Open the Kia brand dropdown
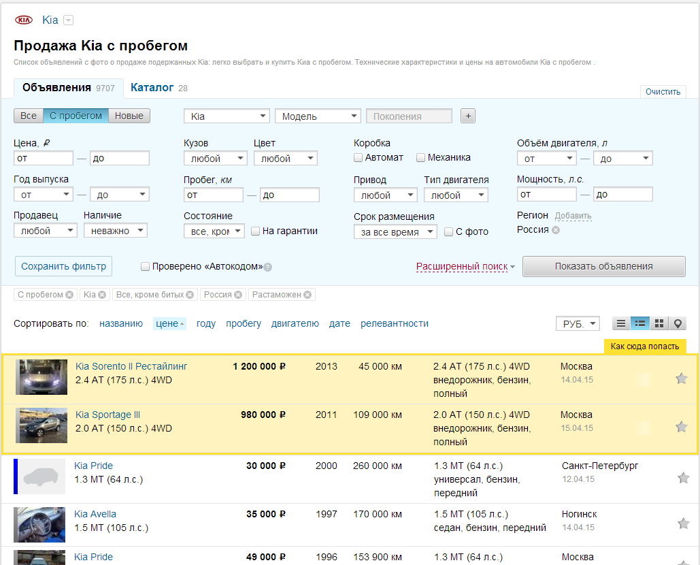 [x=227, y=116]
